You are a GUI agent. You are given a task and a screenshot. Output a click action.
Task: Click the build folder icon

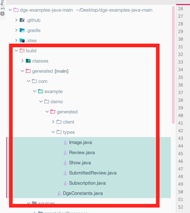pos(22,51)
